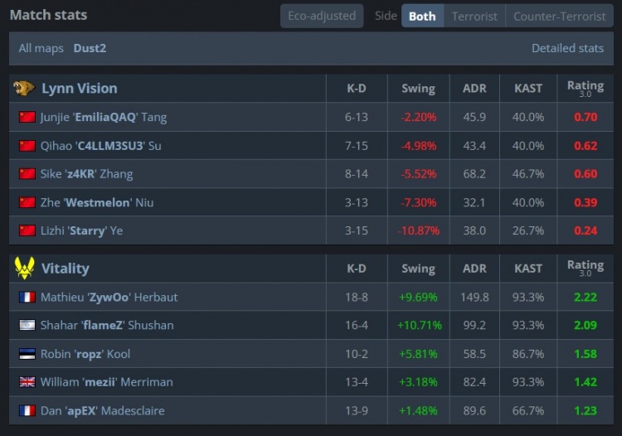Click the China flag beside EmiliaQAQ
This screenshot has height=436, width=622.
tap(27, 117)
